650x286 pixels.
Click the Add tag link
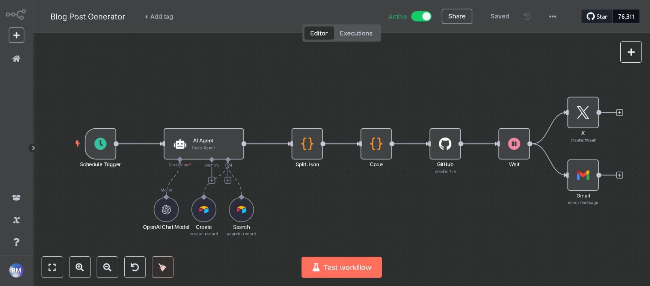coord(159,17)
